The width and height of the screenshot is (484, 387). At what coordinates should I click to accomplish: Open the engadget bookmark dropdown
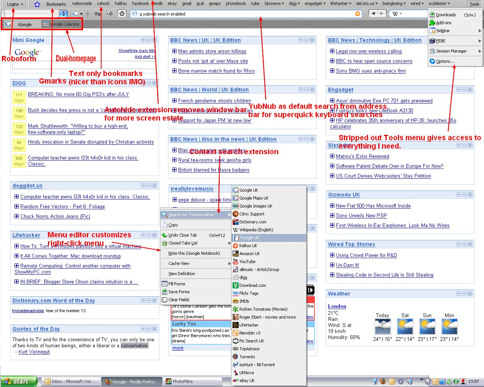[x=316, y=3]
